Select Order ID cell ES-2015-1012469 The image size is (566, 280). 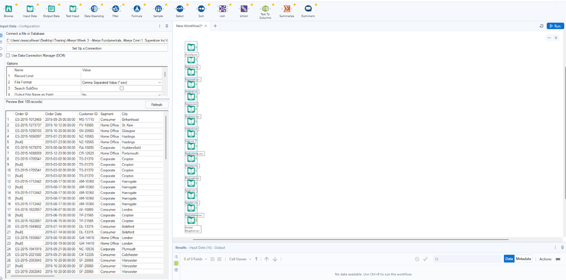pos(28,120)
